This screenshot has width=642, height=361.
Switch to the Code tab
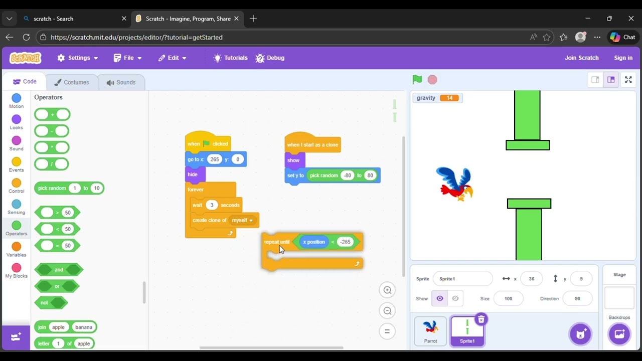[25, 82]
